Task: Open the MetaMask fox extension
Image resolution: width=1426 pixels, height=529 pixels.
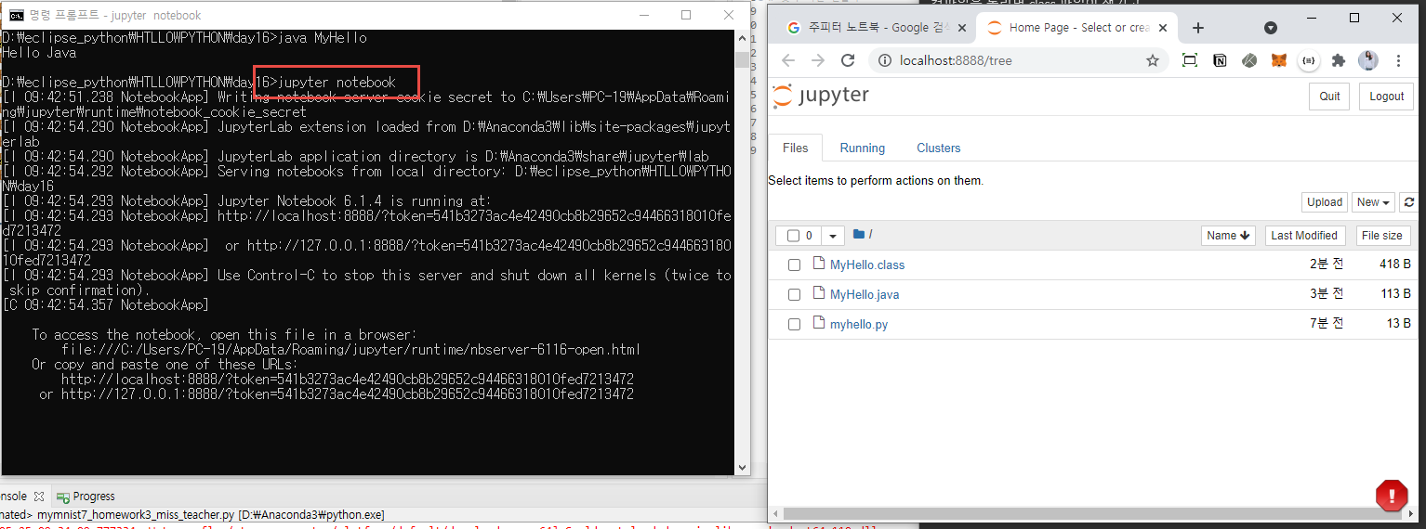Action: coord(1279,60)
